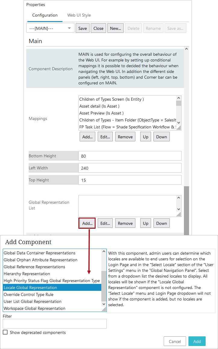This screenshot has height=349, width=218.
Task: Click the Rename button
Action: click(x=153, y=28)
